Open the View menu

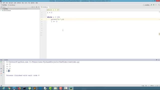pyautogui.click(x=7, y=3)
